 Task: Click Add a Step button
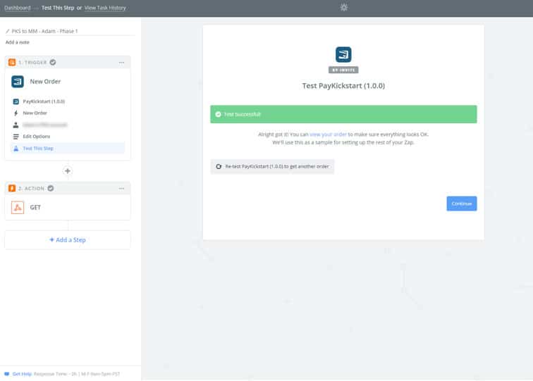(68, 239)
